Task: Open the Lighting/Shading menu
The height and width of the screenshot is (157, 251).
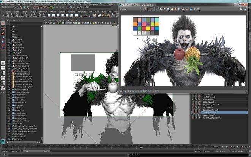Action: coord(46,4)
